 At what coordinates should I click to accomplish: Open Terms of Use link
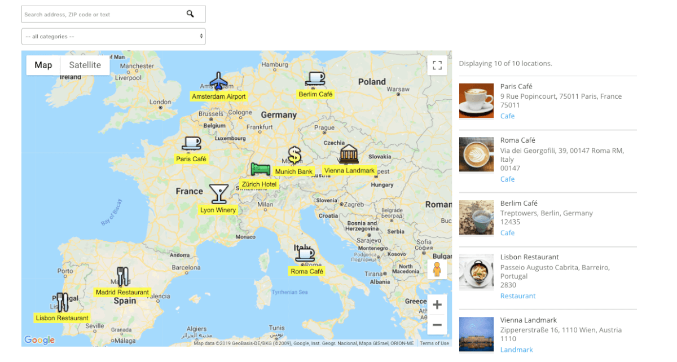pos(434,343)
